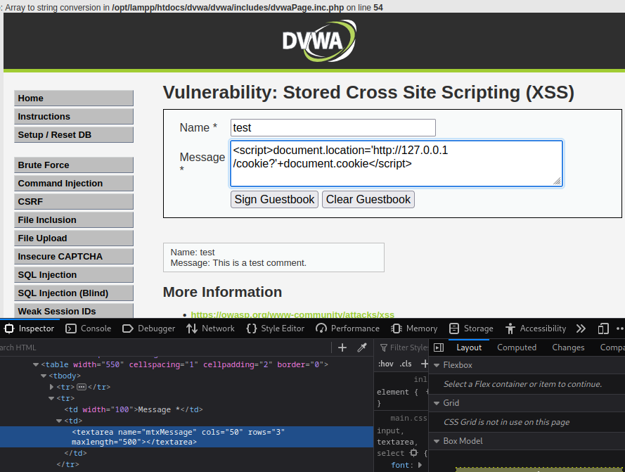Click the Network tab arrows icon
625x472 pixels.
click(192, 329)
